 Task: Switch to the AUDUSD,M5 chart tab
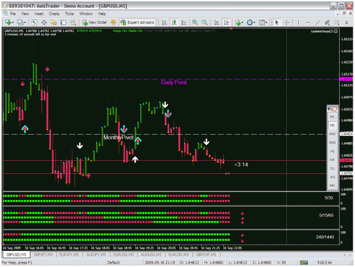[151, 255]
